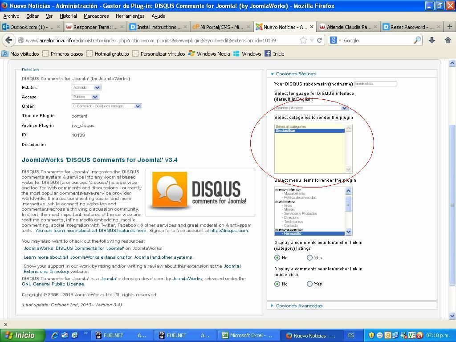Launch Internet Explorer from quick launch
The height and width of the screenshot is (342, 456).
click(55, 335)
